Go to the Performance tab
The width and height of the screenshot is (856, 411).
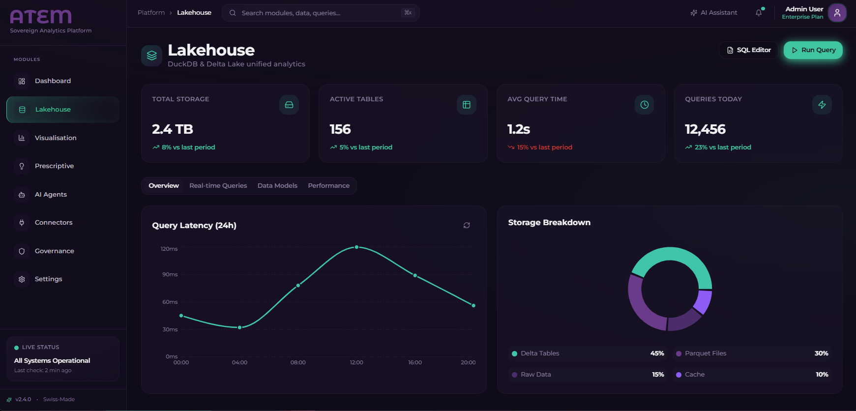coord(328,186)
